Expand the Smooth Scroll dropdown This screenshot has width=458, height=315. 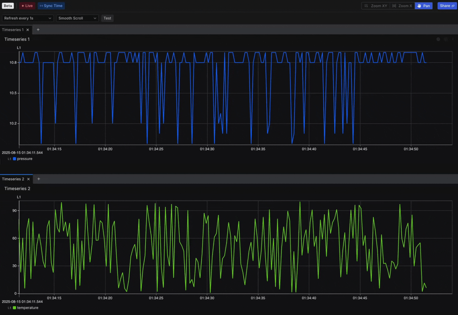pos(77,18)
